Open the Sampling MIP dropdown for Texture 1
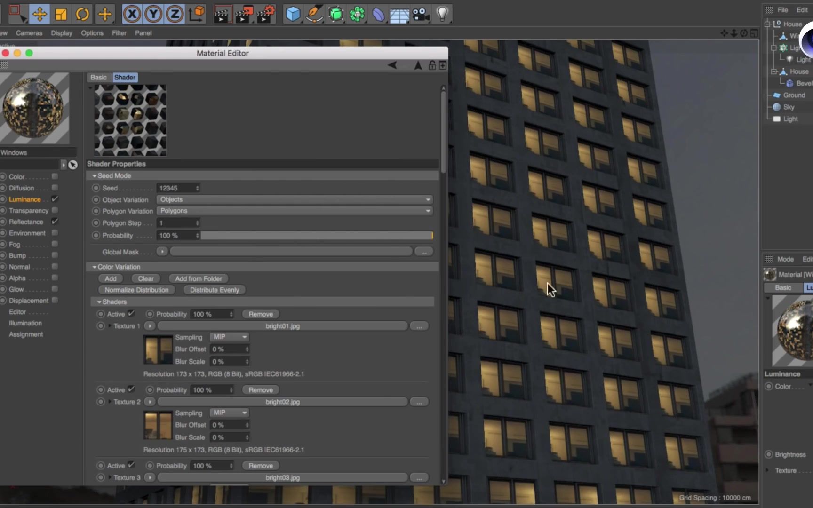The height and width of the screenshot is (508, 813). pos(229,337)
